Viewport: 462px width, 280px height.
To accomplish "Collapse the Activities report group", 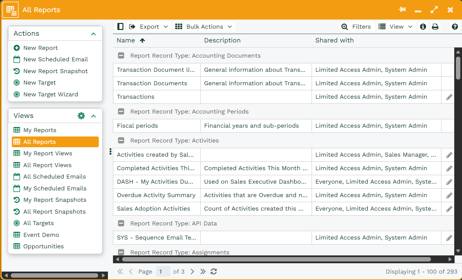I will pyautogui.click(x=121, y=141).
